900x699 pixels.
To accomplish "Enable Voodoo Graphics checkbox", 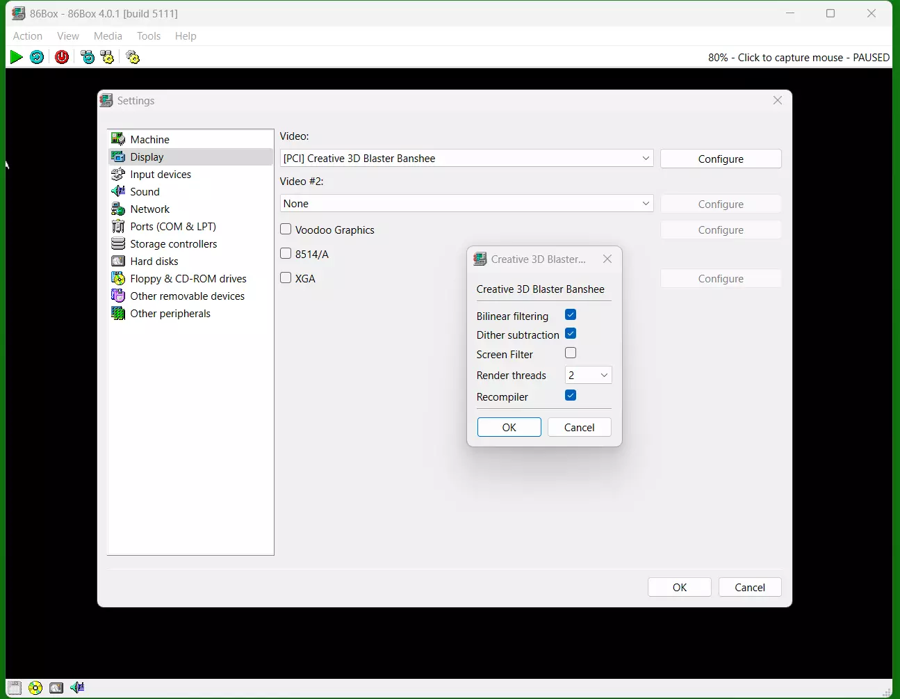I will pos(286,229).
